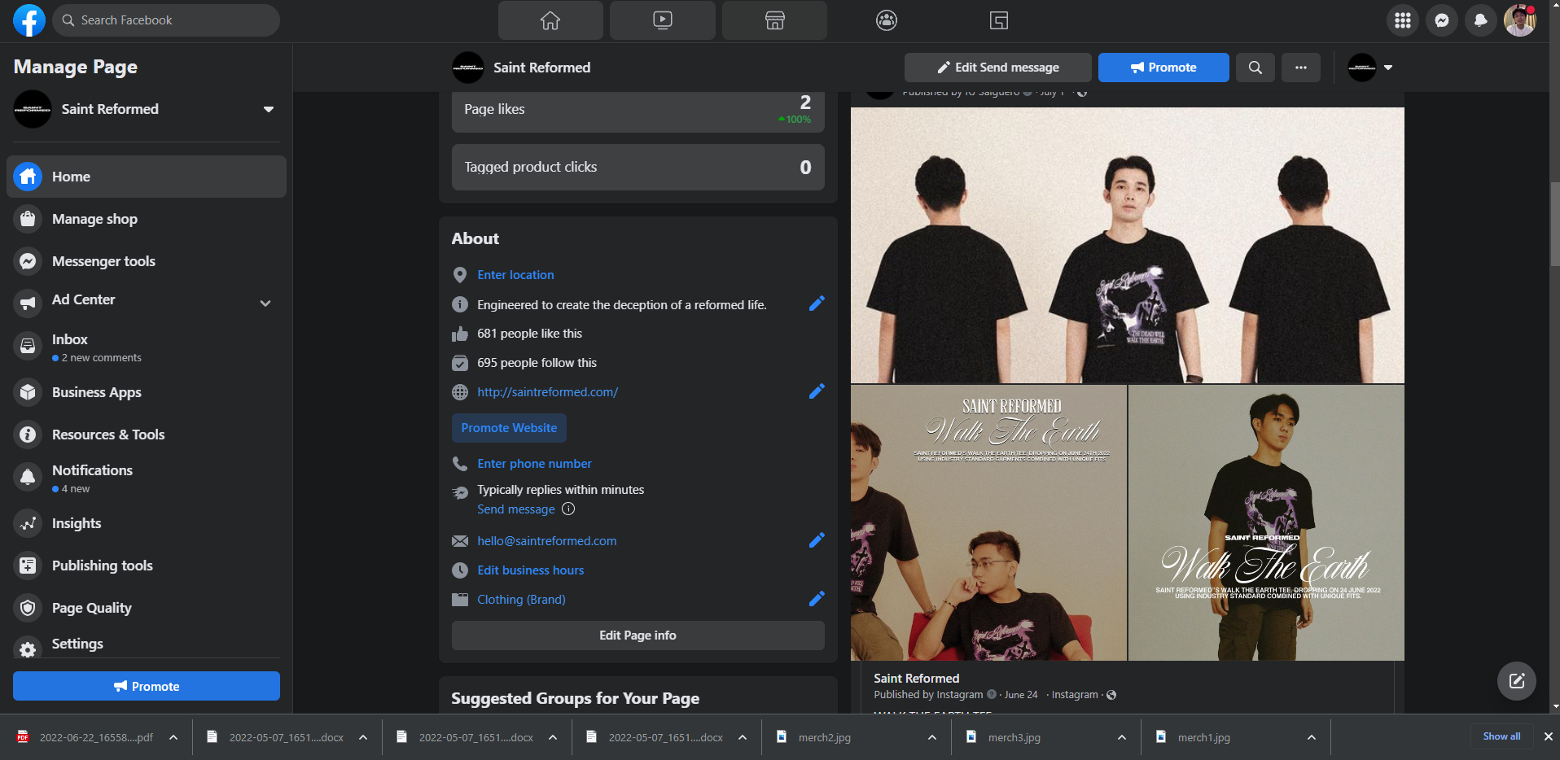The width and height of the screenshot is (1560, 760).
Task: Open Page Quality in sidebar
Action: (147, 608)
